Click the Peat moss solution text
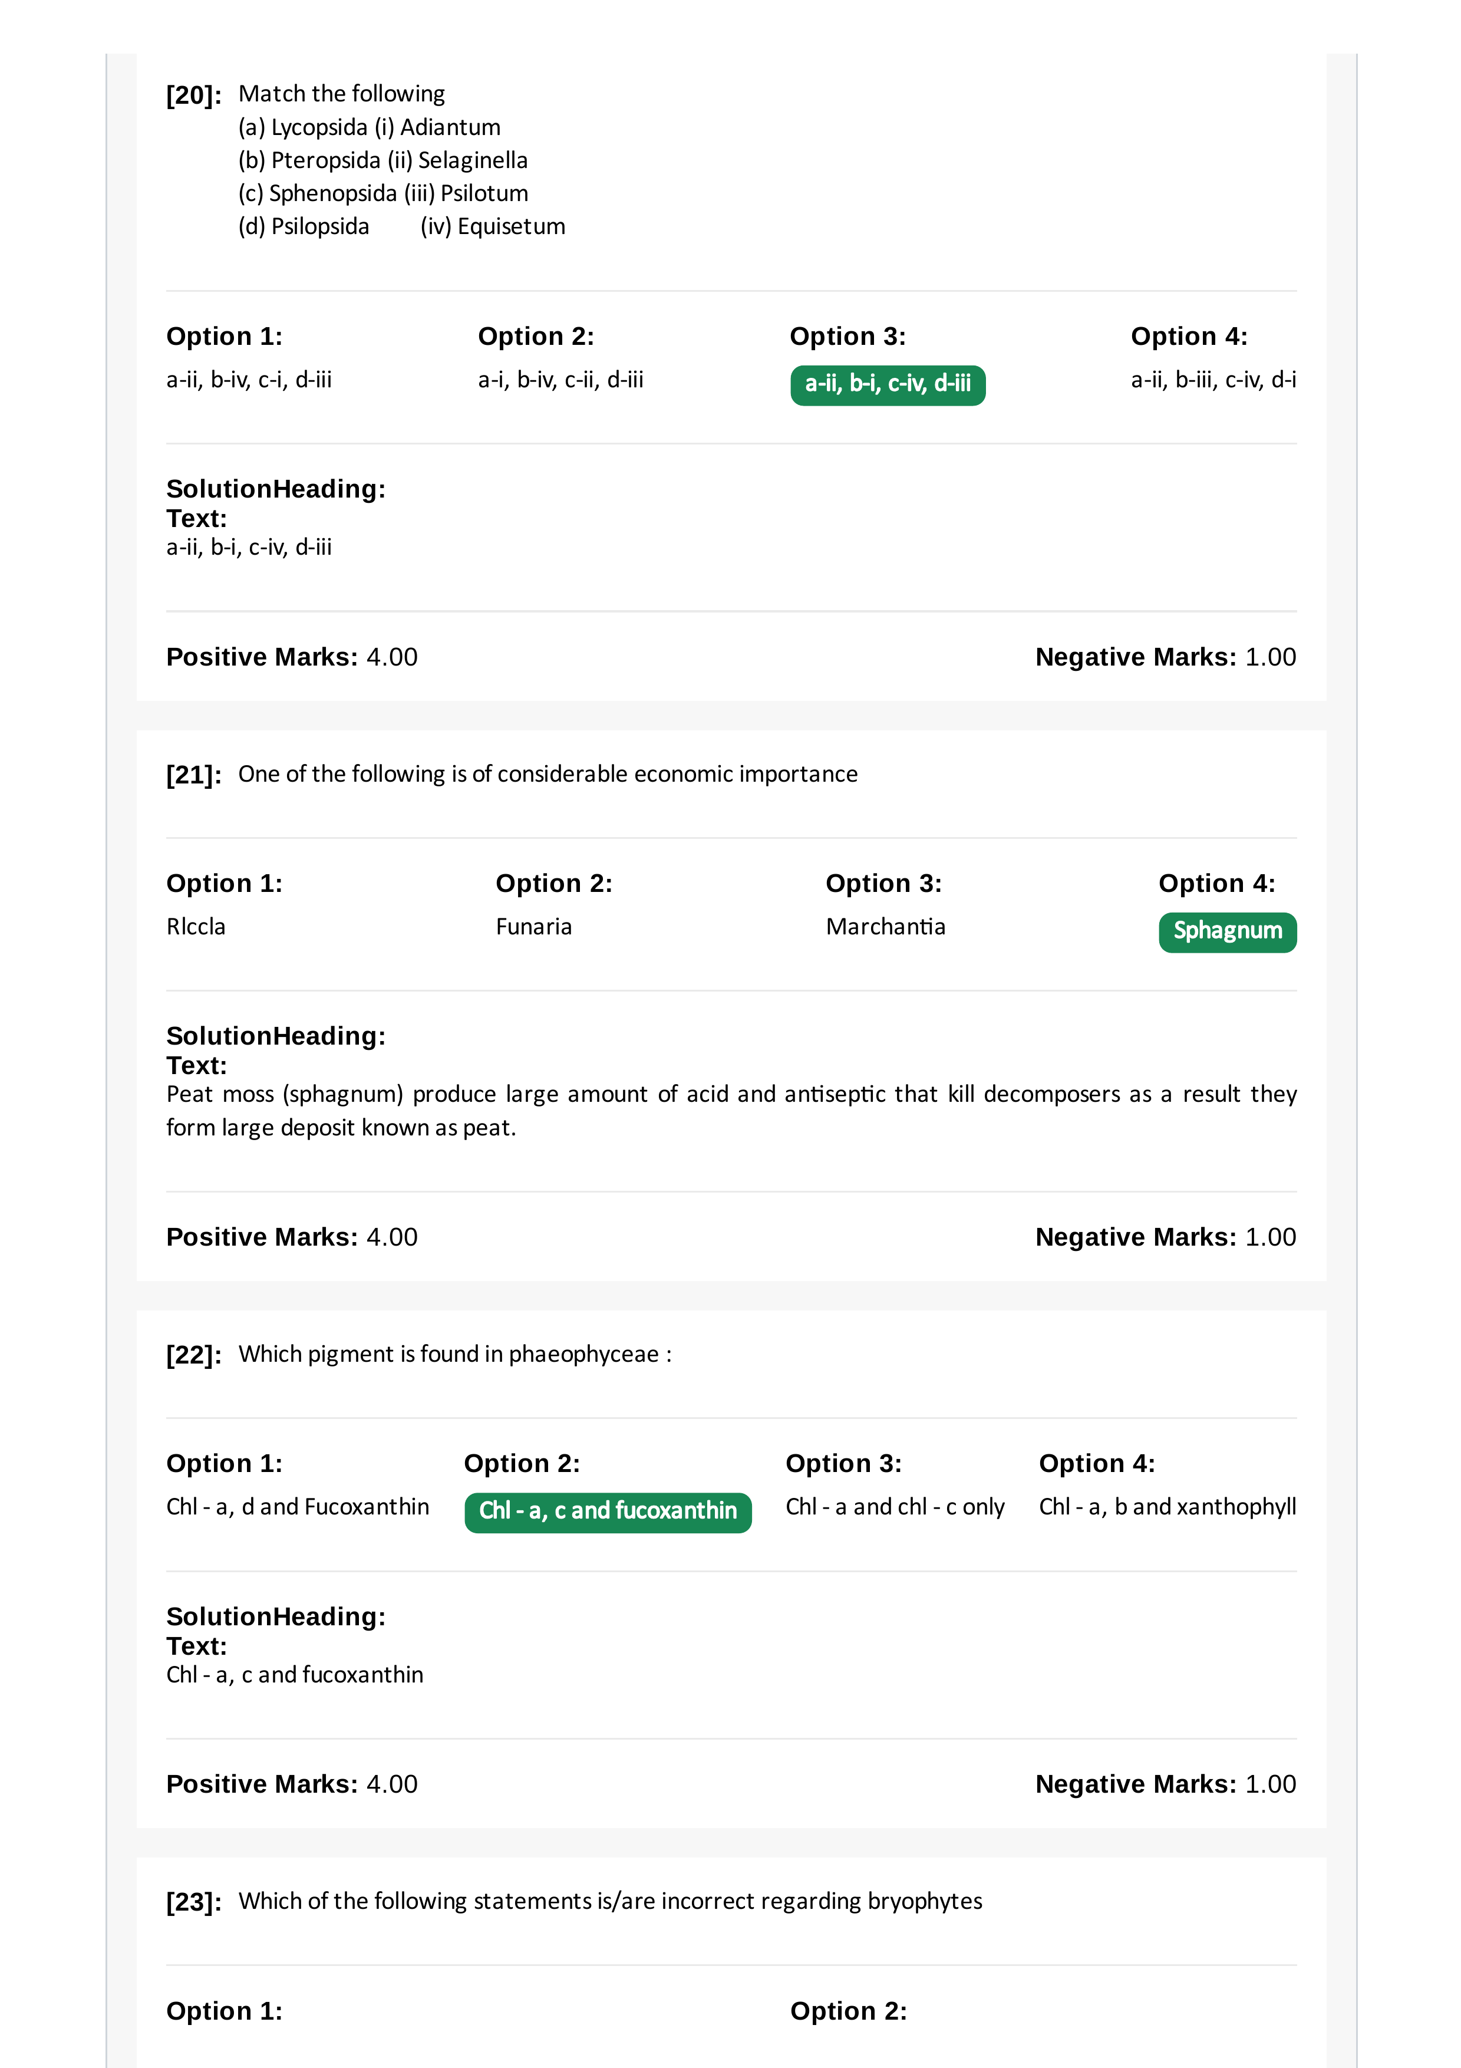 point(731,1111)
